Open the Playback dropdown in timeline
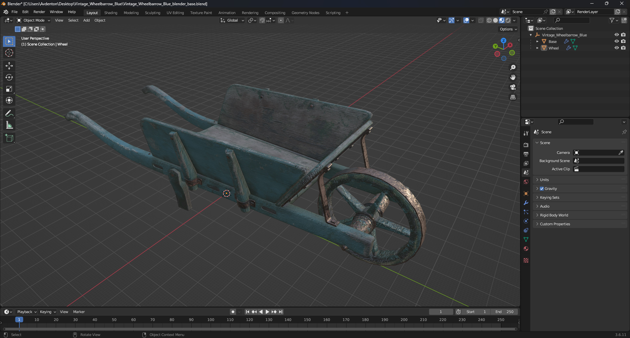The height and width of the screenshot is (338, 630). point(27,312)
